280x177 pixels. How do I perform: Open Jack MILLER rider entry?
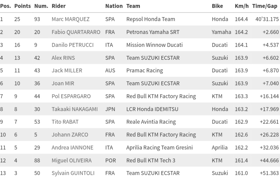click(x=67, y=70)
